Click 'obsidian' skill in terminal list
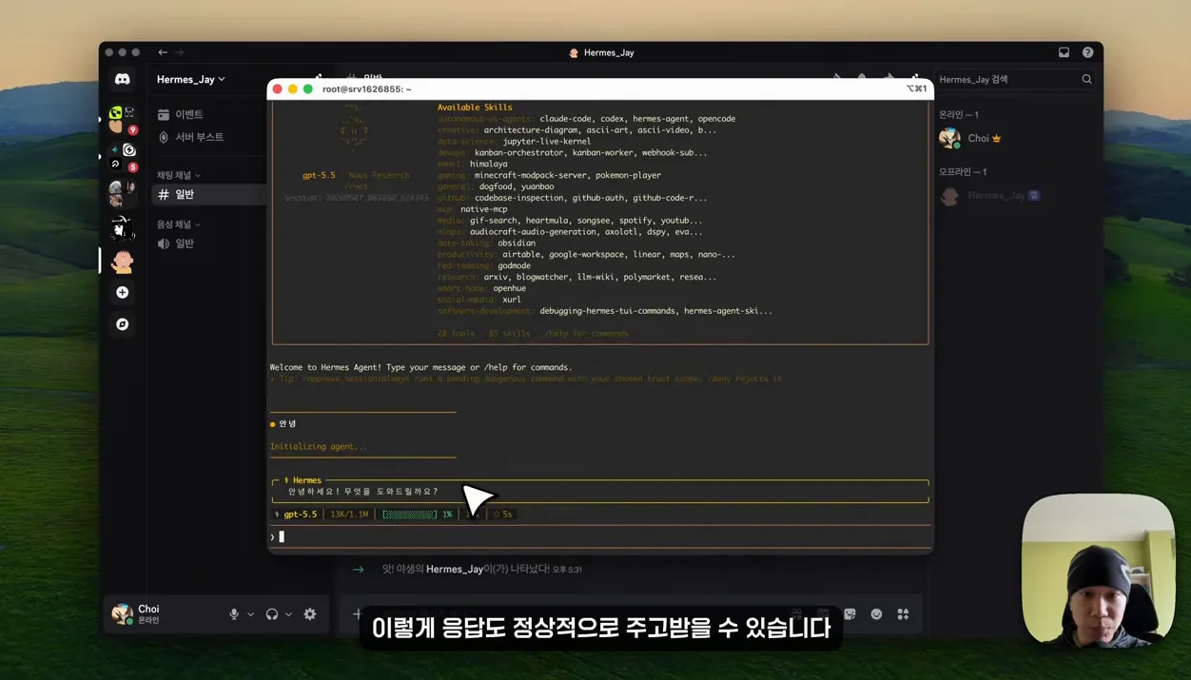This screenshot has width=1191, height=680. [x=517, y=243]
